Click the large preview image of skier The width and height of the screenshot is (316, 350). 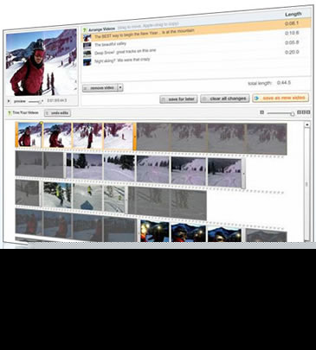pos(42,62)
